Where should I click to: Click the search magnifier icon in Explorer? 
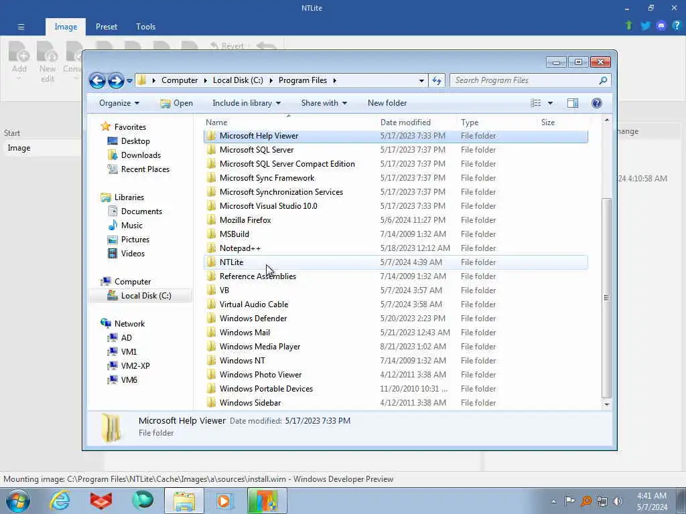click(x=603, y=80)
